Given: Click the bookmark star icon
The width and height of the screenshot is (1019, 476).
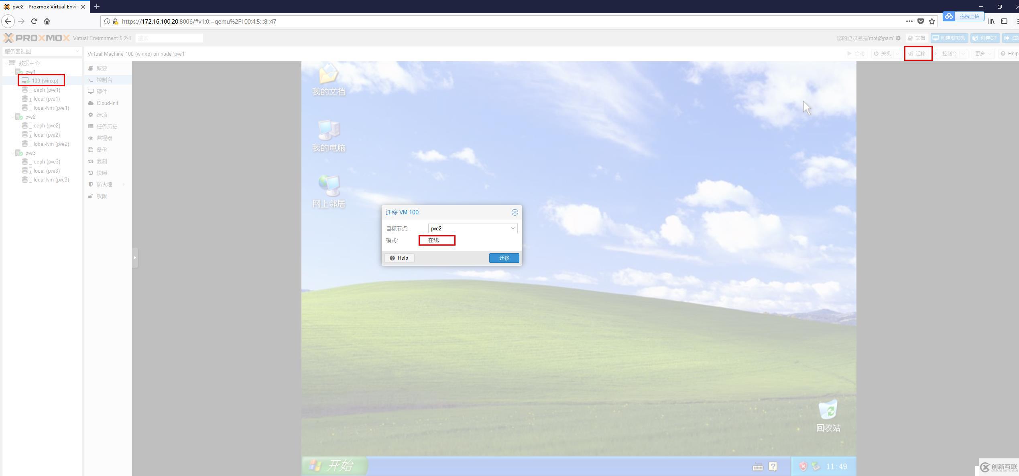Looking at the screenshot, I should click(932, 21).
